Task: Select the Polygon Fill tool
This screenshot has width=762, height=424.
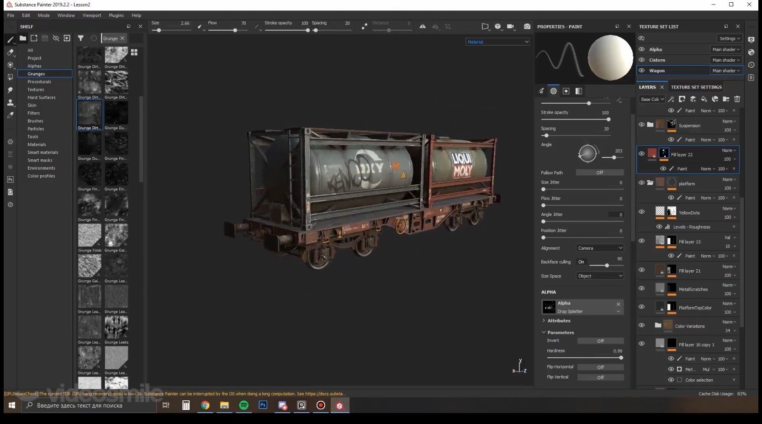Action: (x=11, y=77)
